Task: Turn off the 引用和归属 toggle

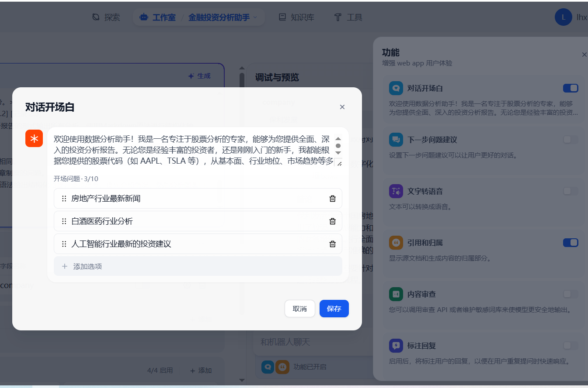Action: (x=571, y=243)
